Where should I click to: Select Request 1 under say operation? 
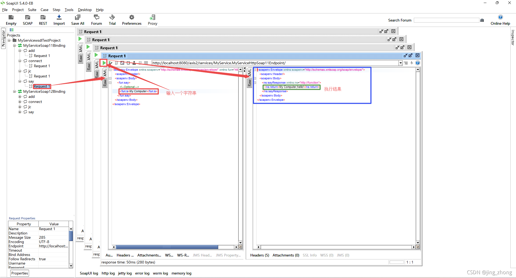42,86
